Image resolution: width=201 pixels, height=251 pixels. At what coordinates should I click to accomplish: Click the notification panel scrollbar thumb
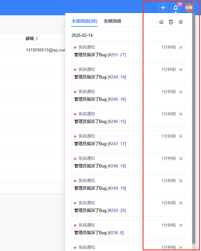[194, 128]
